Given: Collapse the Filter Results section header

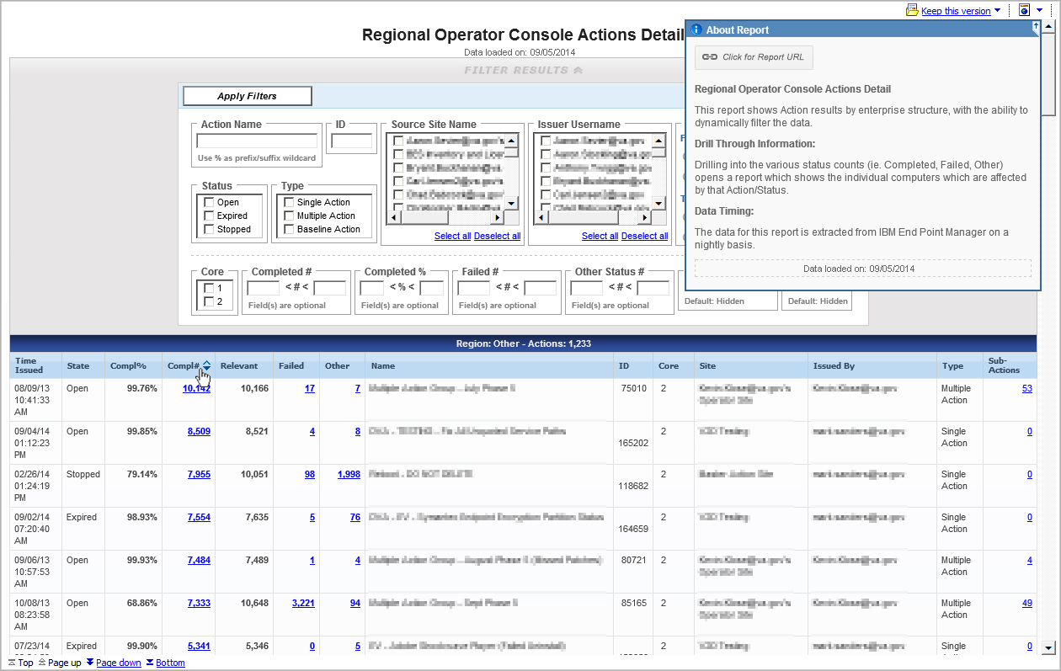Looking at the screenshot, I should (x=523, y=70).
